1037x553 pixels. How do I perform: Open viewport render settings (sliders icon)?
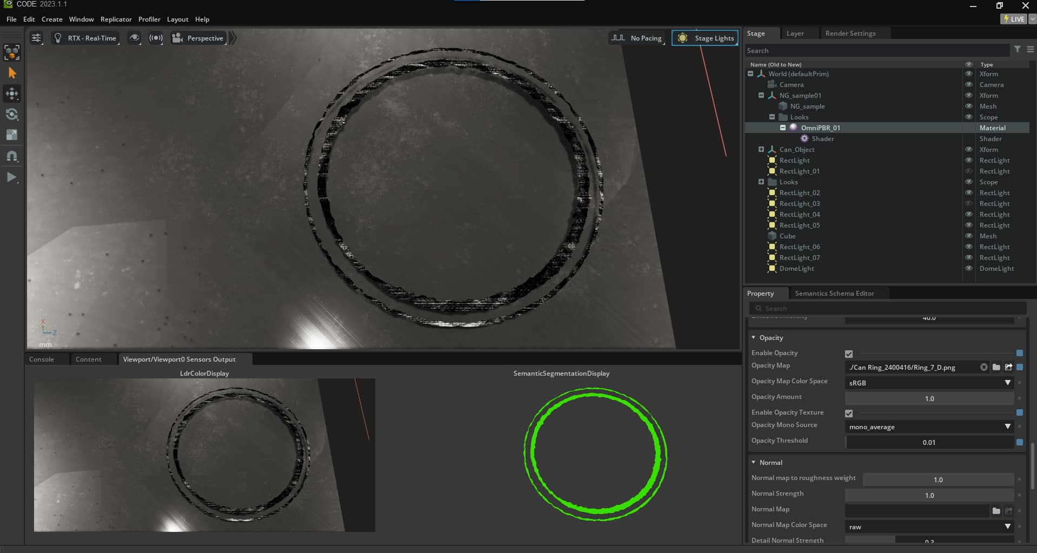(x=36, y=38)
